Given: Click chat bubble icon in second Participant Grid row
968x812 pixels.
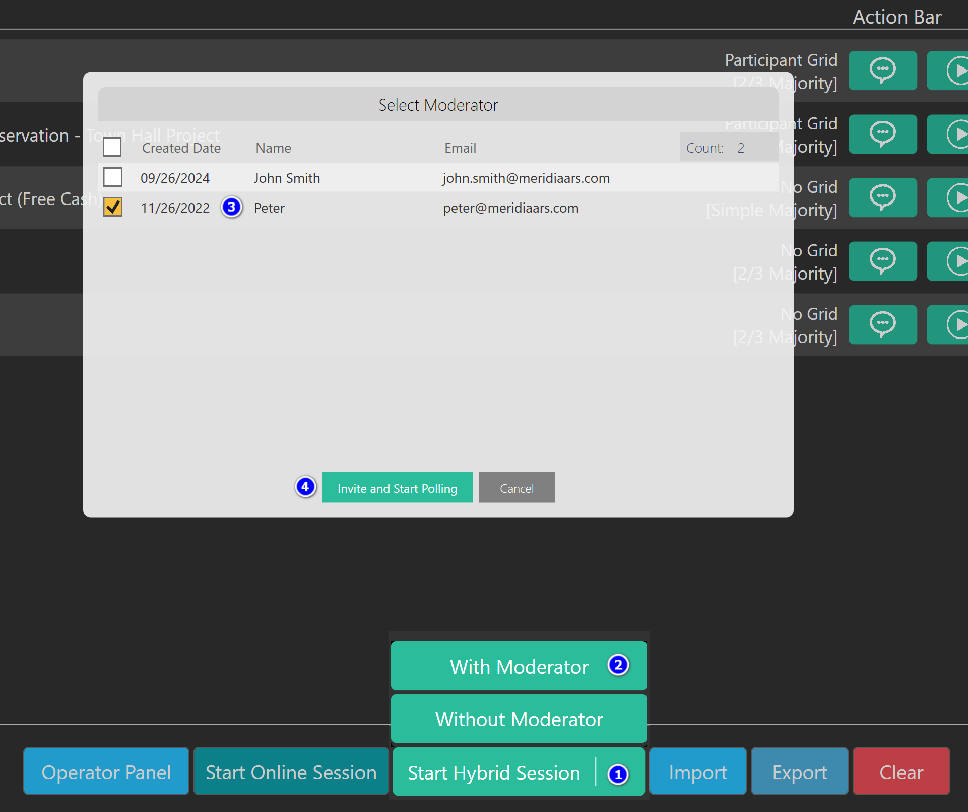Looking at the screenshot, I should [882, 134].
